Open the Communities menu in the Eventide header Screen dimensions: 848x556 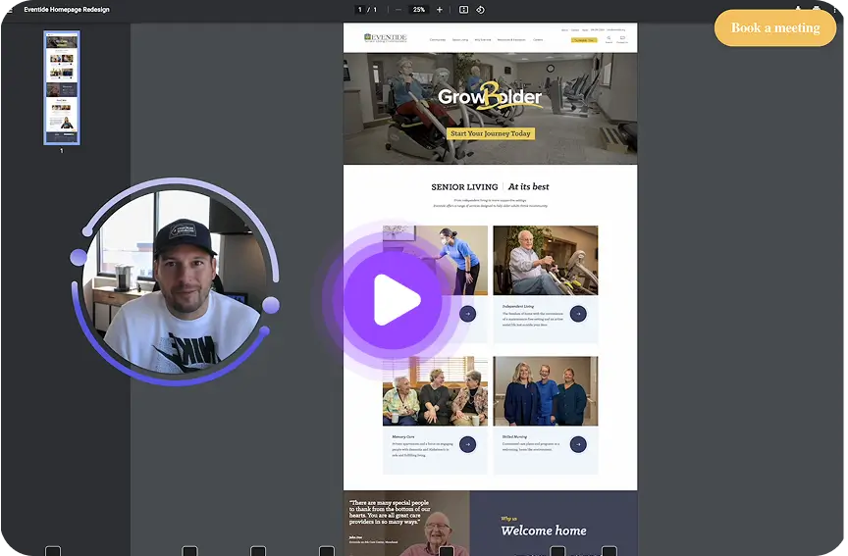[x=438, y=40]
